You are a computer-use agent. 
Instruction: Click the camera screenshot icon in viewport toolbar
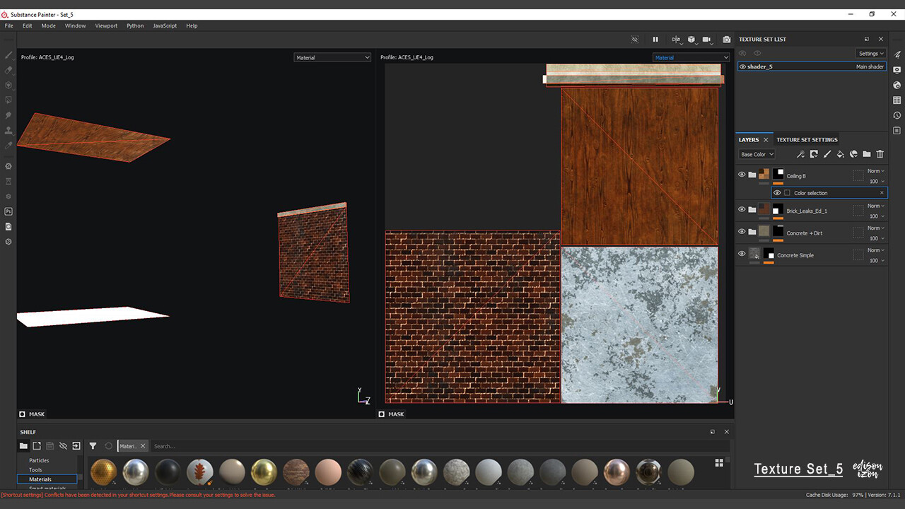click(x=726, y=40)
